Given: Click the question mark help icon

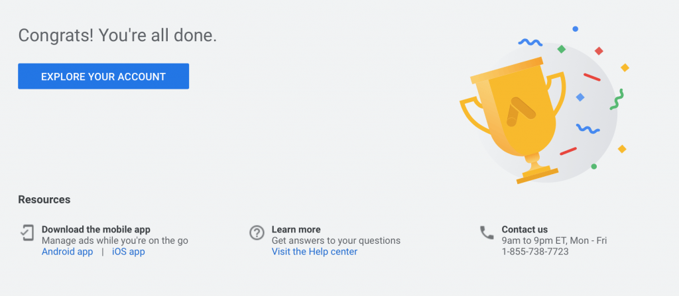Looking at the screenshot, I should tap(257, 232).
